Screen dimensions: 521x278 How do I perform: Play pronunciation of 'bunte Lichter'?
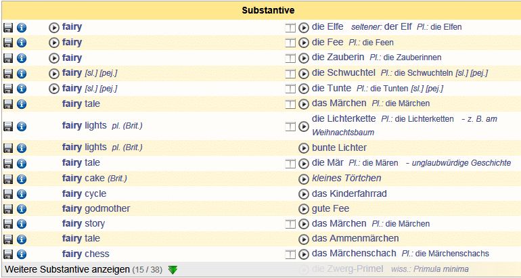coord(304,148)
